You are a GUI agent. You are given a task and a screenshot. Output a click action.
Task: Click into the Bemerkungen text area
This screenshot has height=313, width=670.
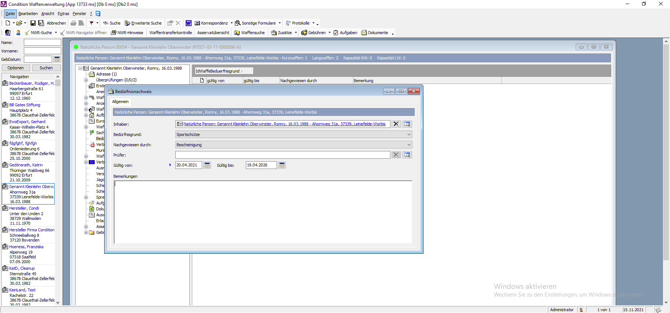[x=263, y=212]
